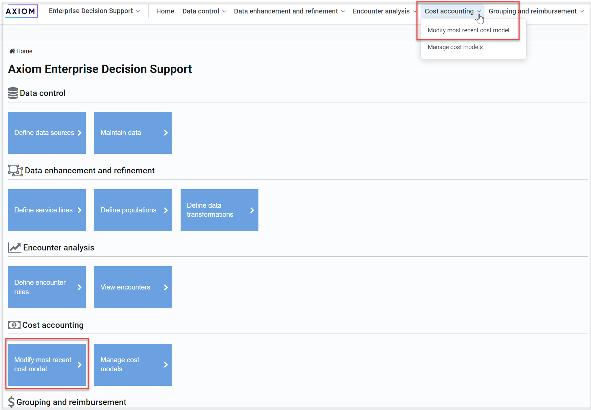
Task: Click the Data enhancement section icon
Action: click(x=15, y=170)
